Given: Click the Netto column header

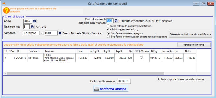Looking at the screenshot, I should coord(190,51).
